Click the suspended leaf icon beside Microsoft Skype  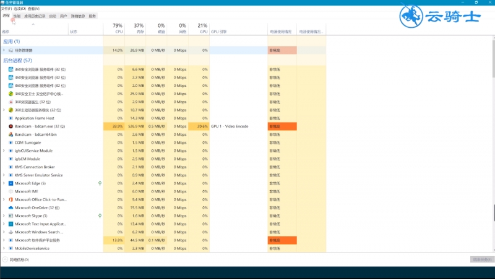[100, 215]
